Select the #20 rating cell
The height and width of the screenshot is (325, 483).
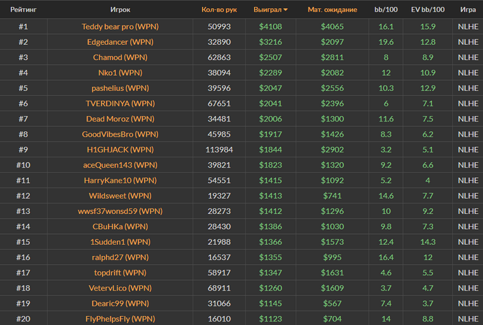(23, 319)
